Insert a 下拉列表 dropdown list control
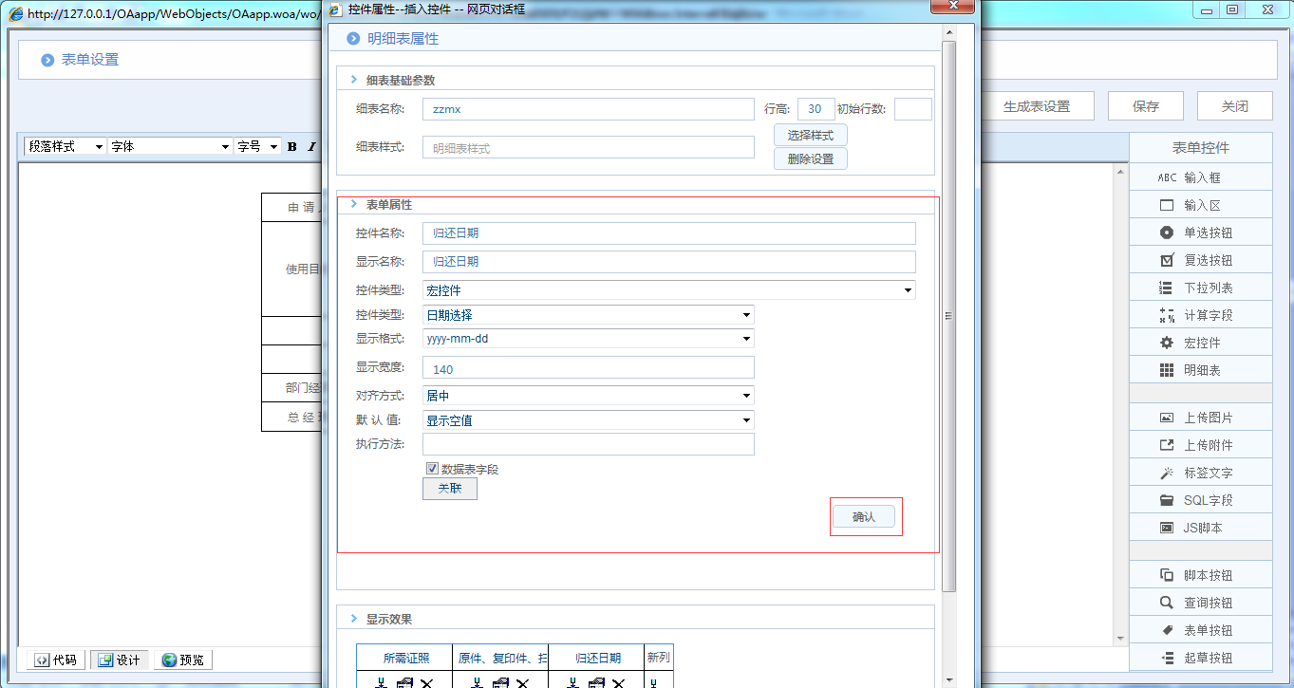 (1199, 287)
